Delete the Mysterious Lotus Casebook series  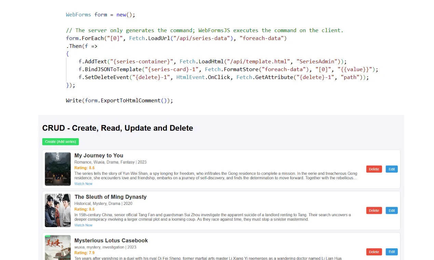tap(374, 252)
